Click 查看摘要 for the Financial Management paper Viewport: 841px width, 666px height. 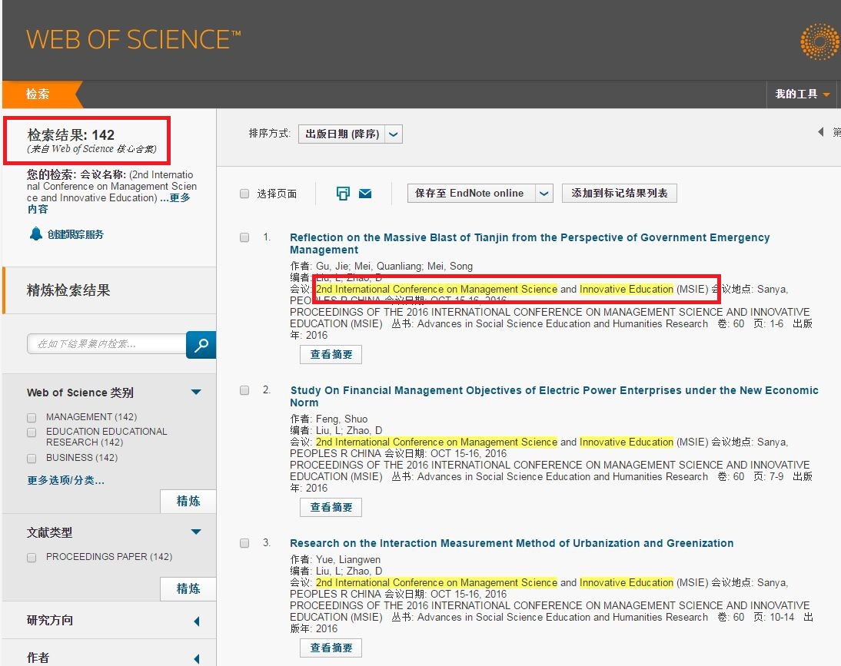coord(331,508)
